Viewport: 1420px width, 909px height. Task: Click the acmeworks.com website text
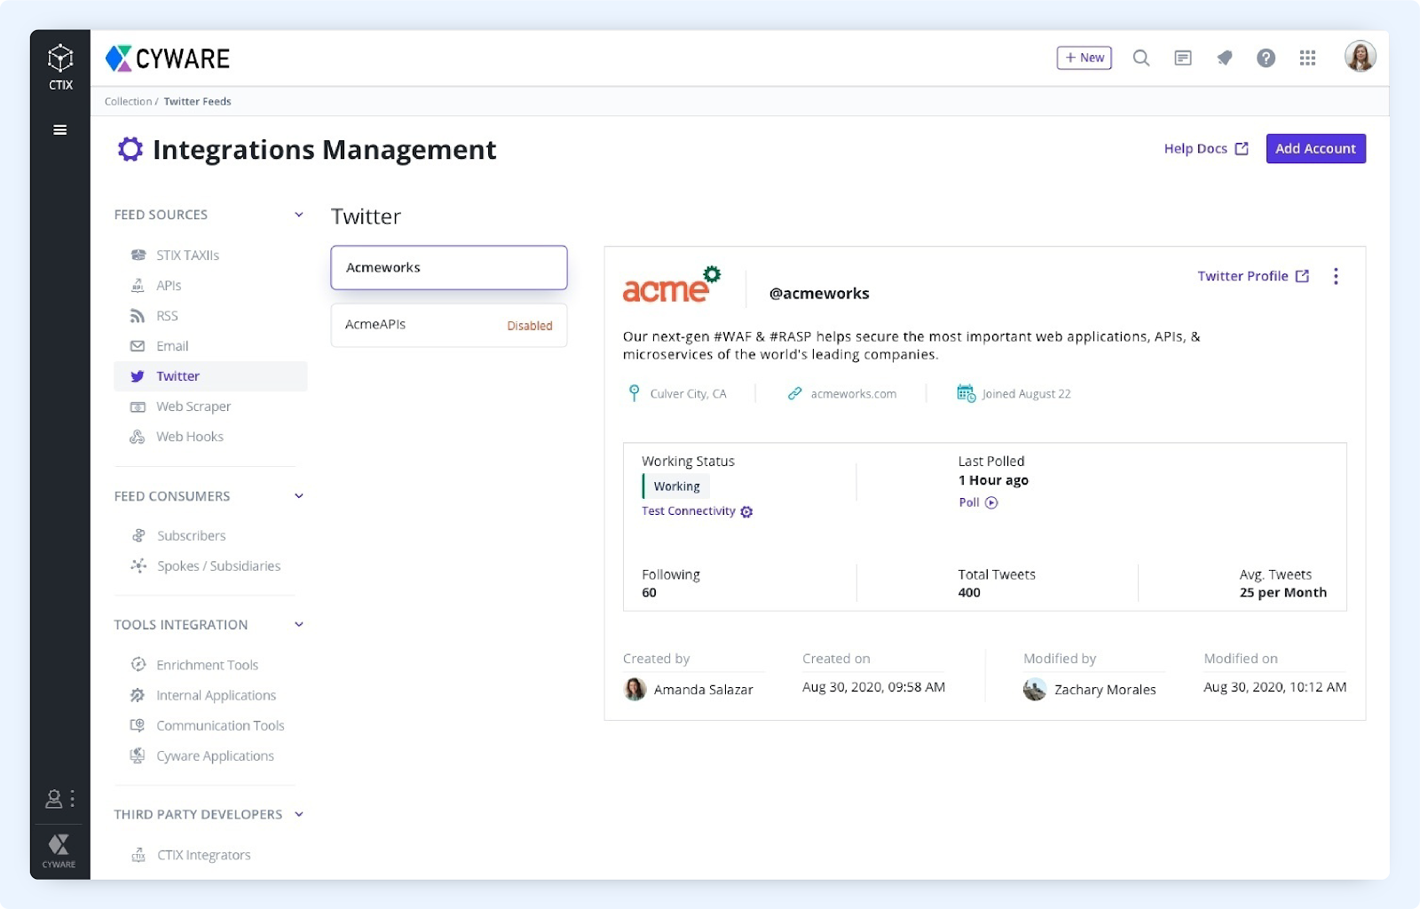(x=854, y=394)
